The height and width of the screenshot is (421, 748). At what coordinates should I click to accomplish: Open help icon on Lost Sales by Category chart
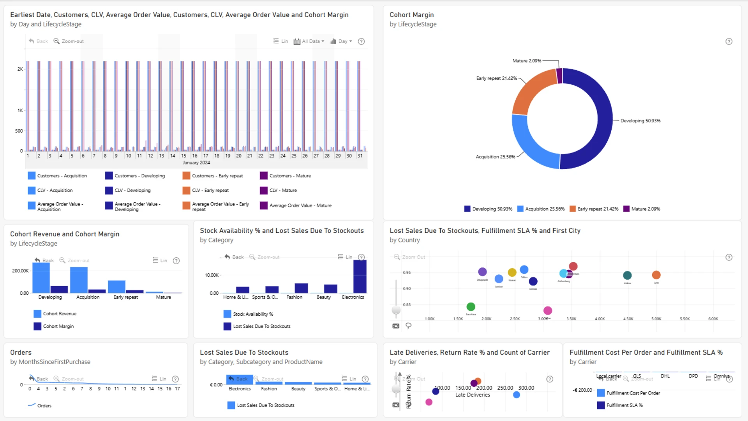(x=365, y=379)
